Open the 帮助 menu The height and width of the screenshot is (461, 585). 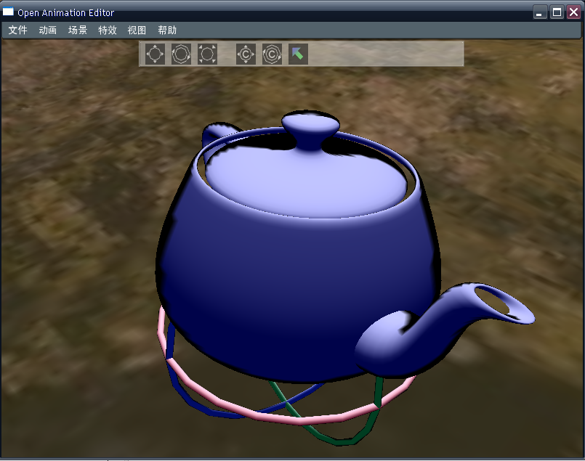pyautogui.click(x=167, y=30)
